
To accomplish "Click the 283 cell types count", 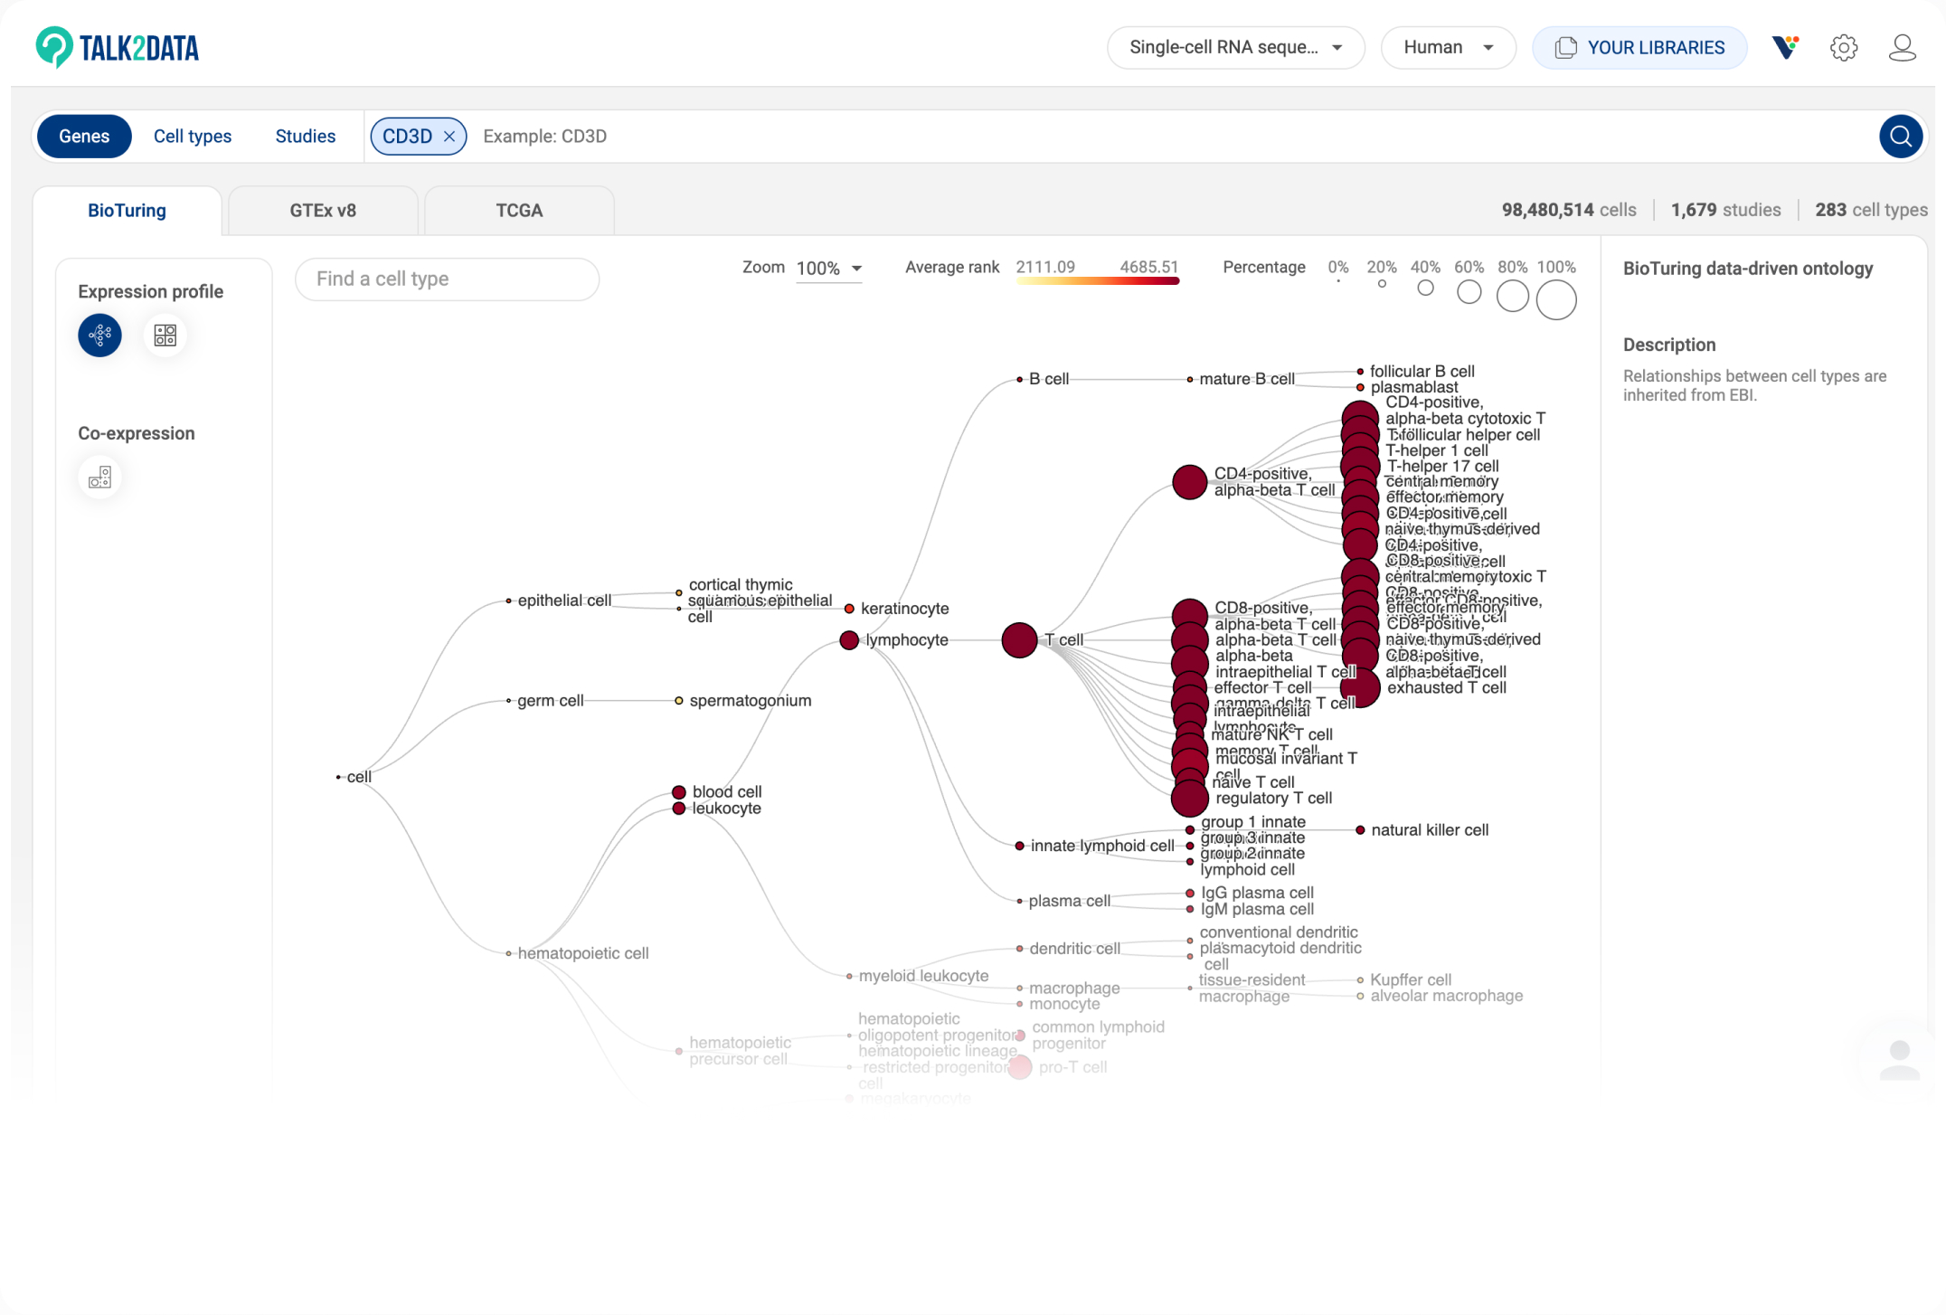I will point(1871,211).
